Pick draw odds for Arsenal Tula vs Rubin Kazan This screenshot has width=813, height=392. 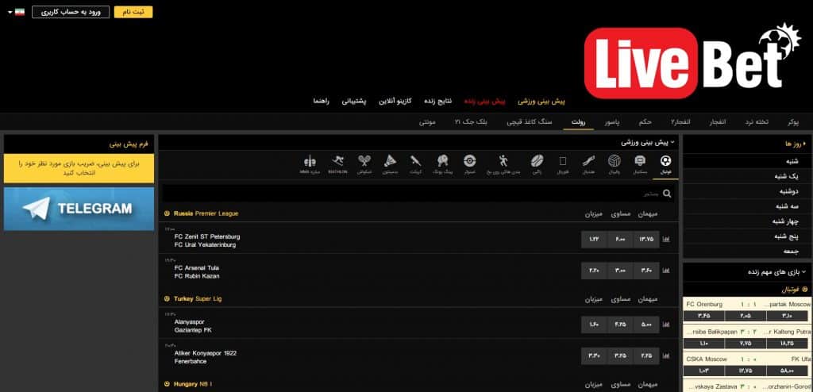tap(620, 271)
